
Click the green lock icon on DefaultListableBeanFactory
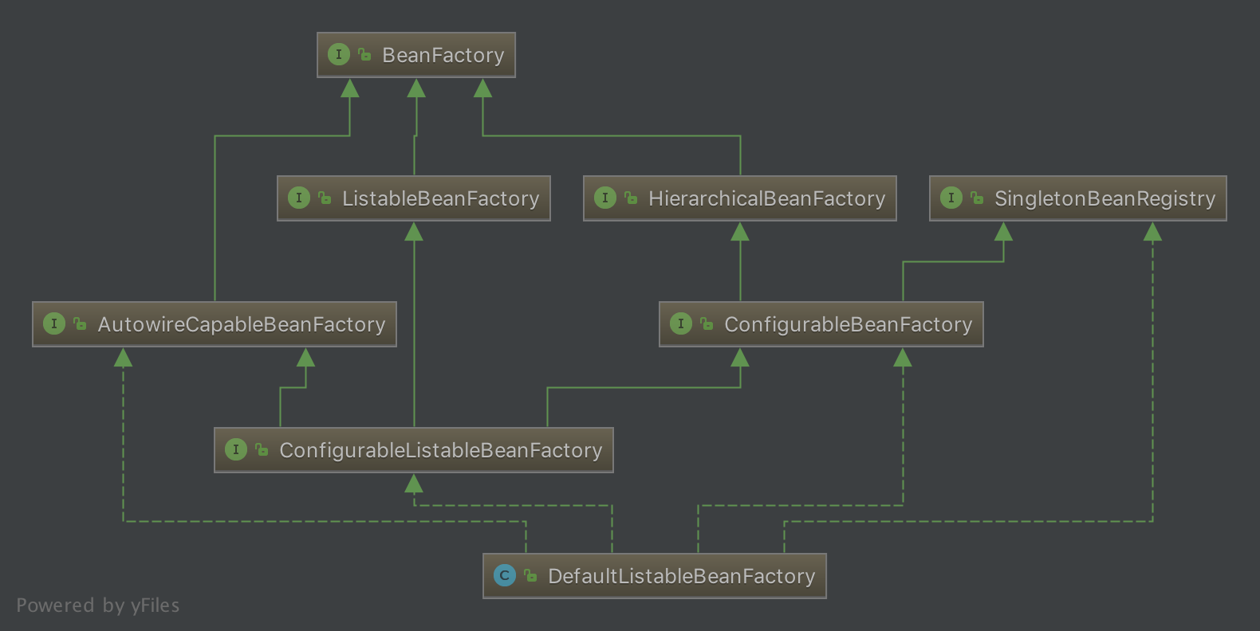tap(530, 575)
